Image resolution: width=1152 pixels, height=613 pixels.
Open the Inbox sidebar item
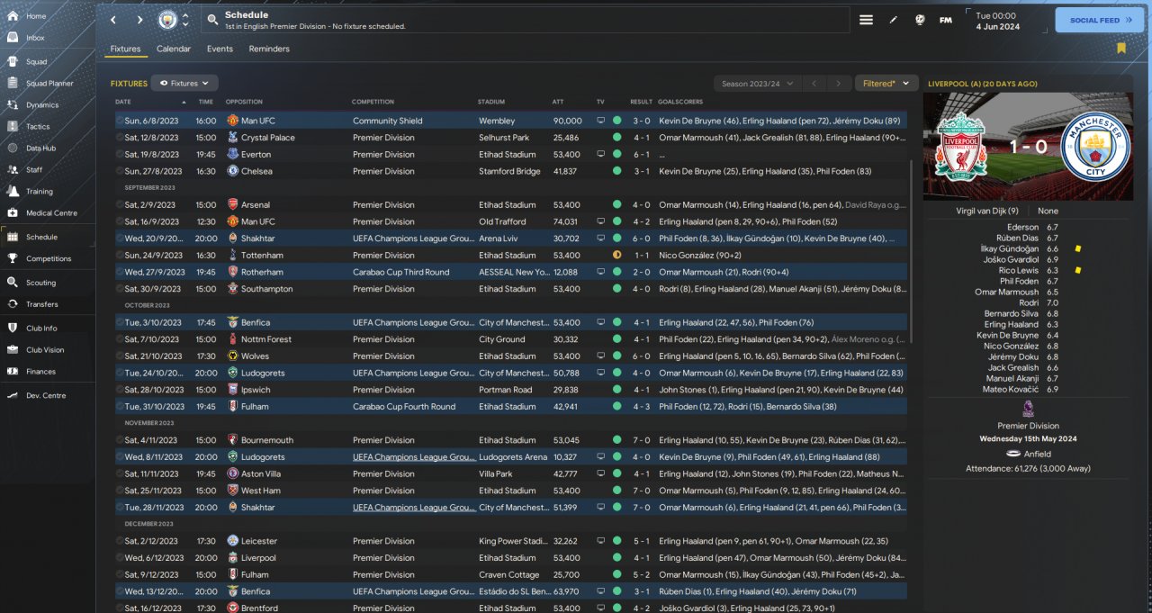click(35, 38)
